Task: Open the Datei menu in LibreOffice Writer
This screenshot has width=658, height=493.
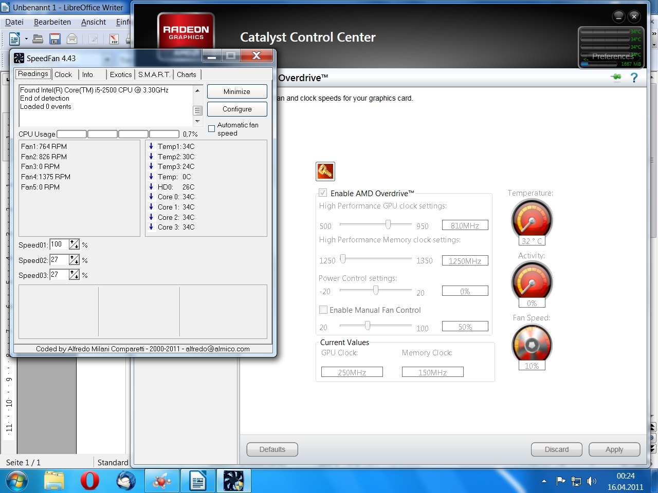Action: click(x=14, y=22)
